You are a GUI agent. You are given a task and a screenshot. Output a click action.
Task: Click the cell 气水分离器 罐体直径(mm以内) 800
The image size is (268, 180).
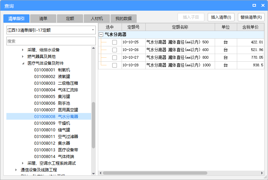tap(180, 58)
